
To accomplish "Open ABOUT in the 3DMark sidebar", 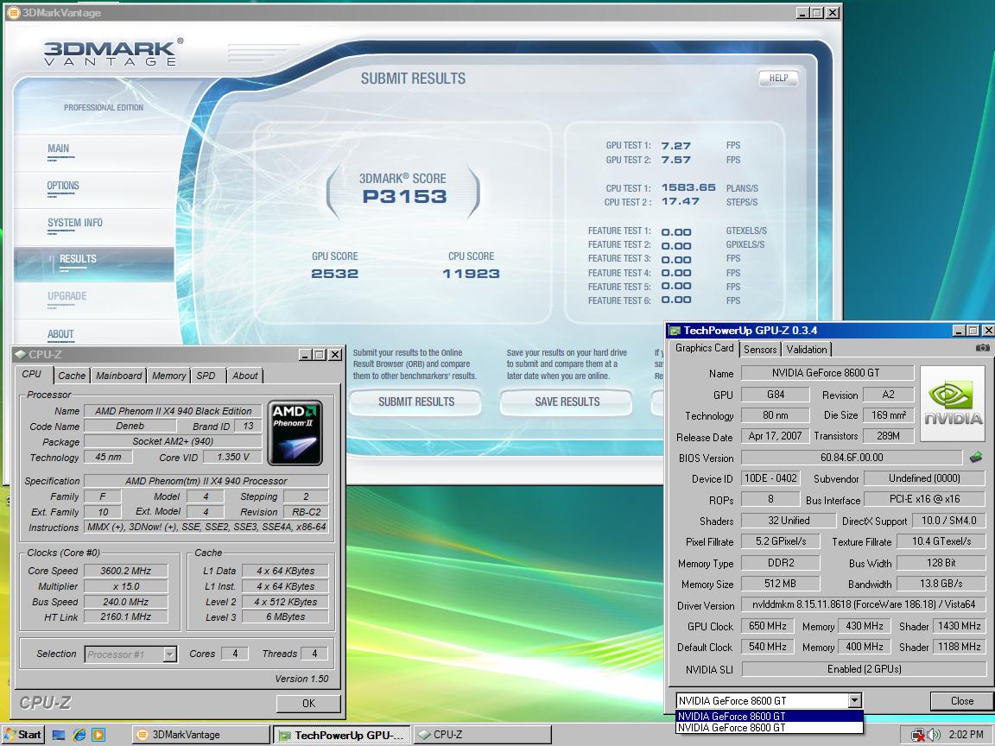I will click(x=61, y=334).
